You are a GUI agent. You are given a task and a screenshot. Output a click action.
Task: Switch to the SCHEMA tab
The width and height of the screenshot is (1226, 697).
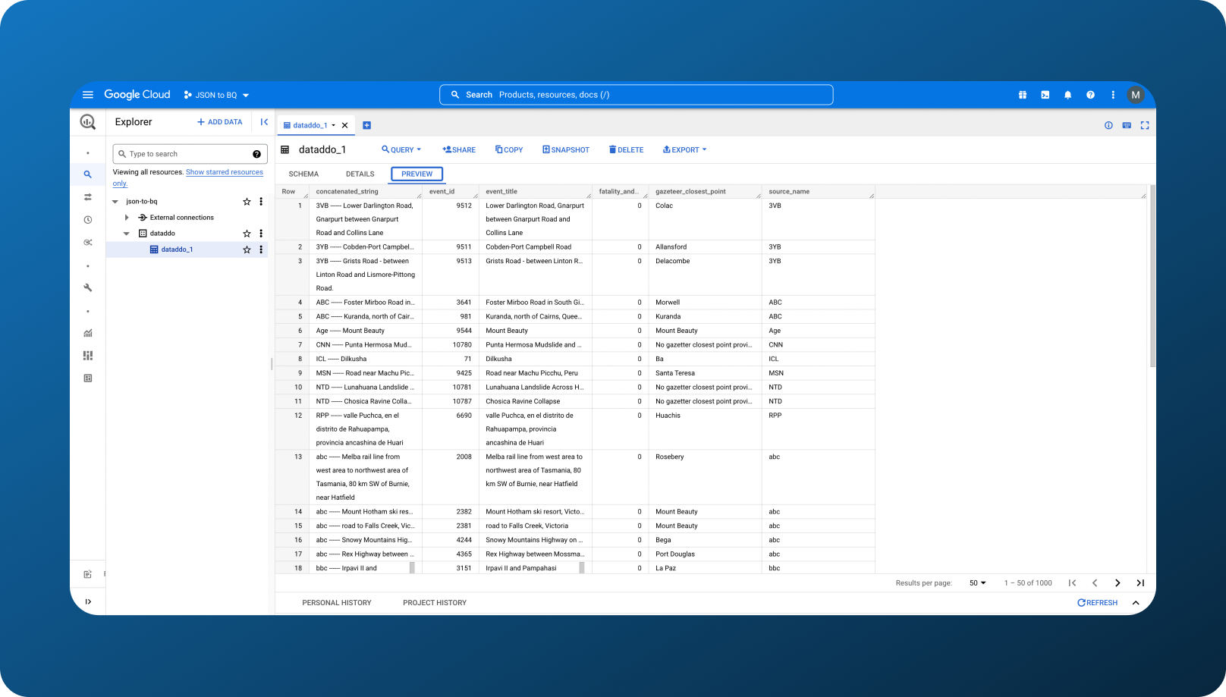[x=303, y=174]
